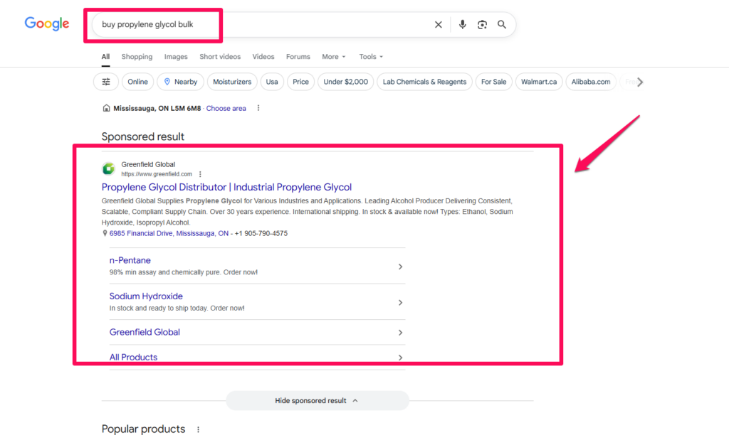Open the n-Pentane sitelink

click(x=130, y=260)
